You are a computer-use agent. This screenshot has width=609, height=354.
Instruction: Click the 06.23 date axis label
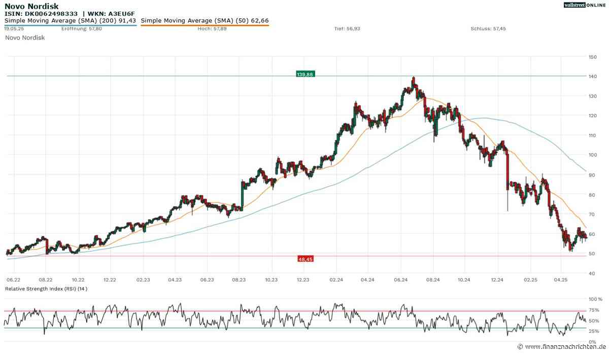pos(207,279)
